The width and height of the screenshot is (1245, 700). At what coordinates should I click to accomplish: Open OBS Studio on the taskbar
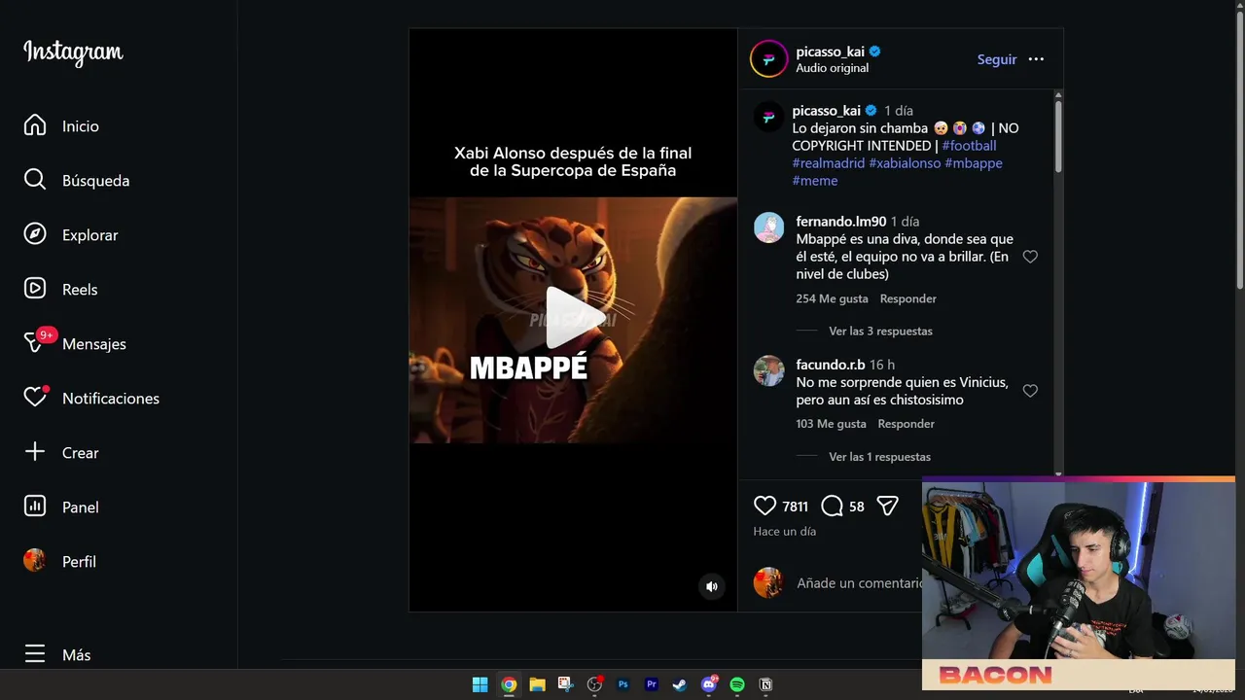(x=594, y=684)
